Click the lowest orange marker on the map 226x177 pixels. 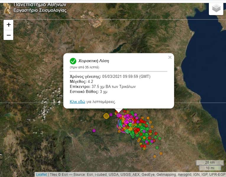155,156
